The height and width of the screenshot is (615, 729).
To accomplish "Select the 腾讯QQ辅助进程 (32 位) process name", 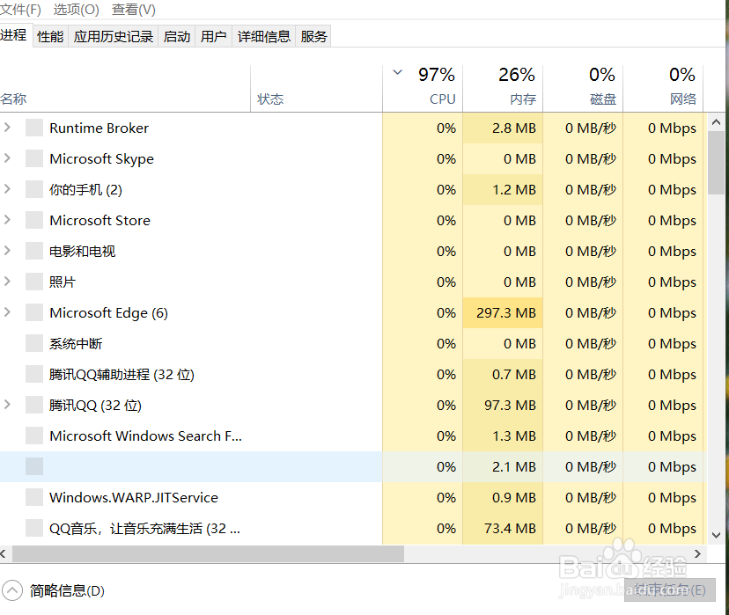I will (121, 375).
